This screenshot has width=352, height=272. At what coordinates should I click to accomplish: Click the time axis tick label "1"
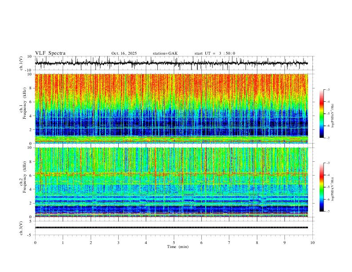click(x=63, y=243)
